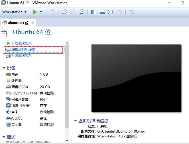Click the VMware Workstation title bar app icon
Image resolution: width=189 pixels, height=144 pixels.
3,3
